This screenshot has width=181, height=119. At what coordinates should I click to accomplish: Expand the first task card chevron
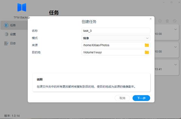click(x=175, y=30)
